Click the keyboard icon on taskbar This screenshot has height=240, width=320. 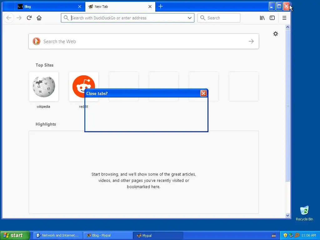(x=274, y=236)
